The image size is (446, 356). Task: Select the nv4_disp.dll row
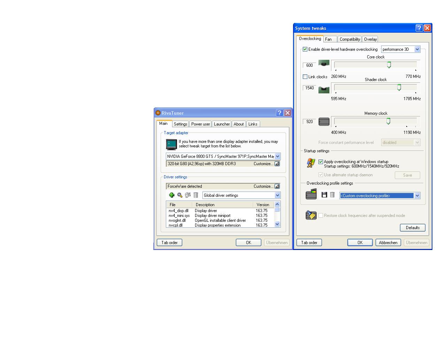pyautogui.click(x=220, y=211)
